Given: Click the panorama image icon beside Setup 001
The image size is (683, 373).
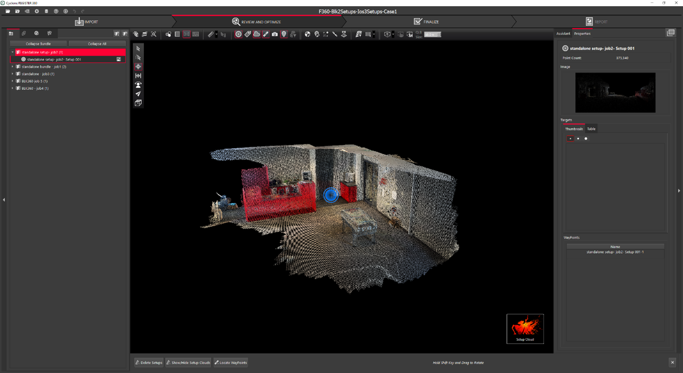Looking at the screenshot, I should click(119, 59).
